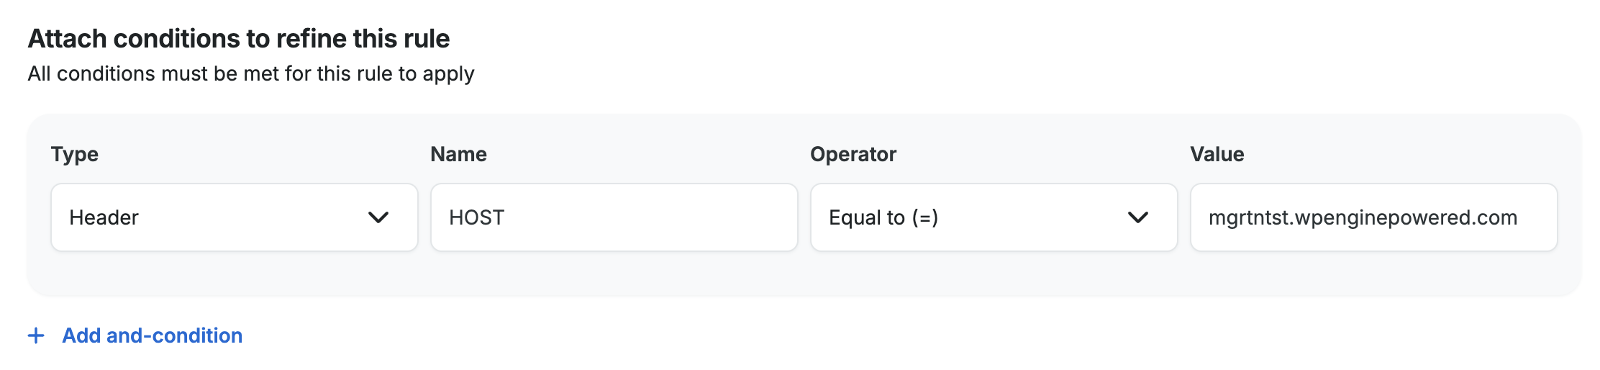Click the mgrtntst.wpenginepowered.com value text
The height and width of the screenshot is (370, 1600).
point(1363,217)
